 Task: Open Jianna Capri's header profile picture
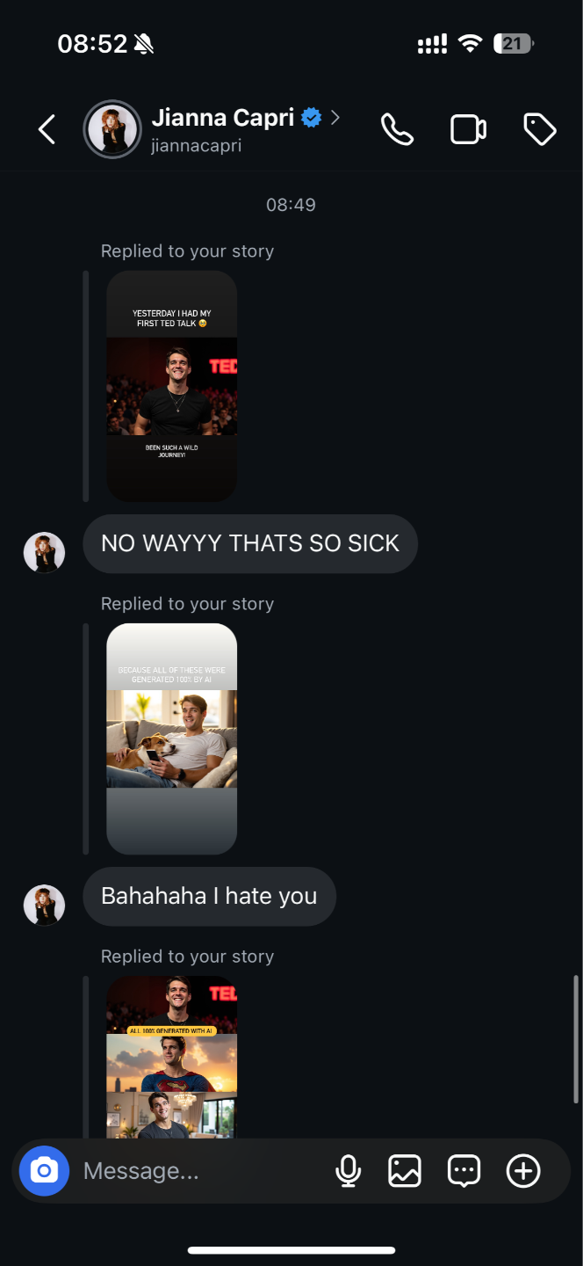click(x=112, y=129)
